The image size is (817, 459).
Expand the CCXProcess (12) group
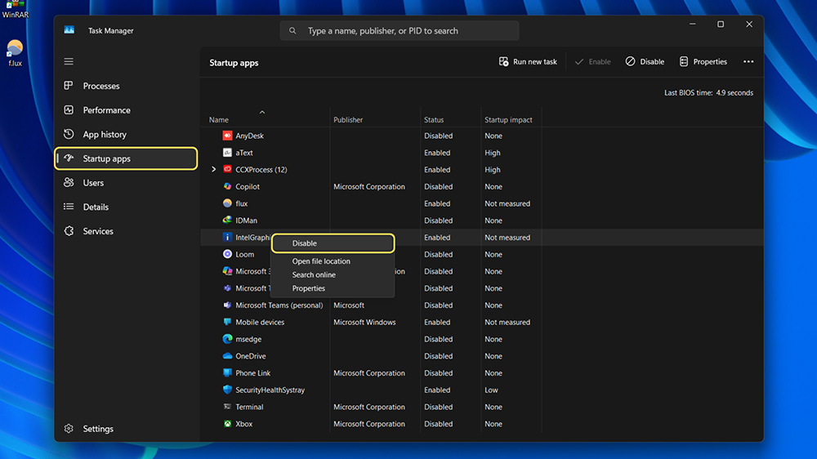coord(213,169)
